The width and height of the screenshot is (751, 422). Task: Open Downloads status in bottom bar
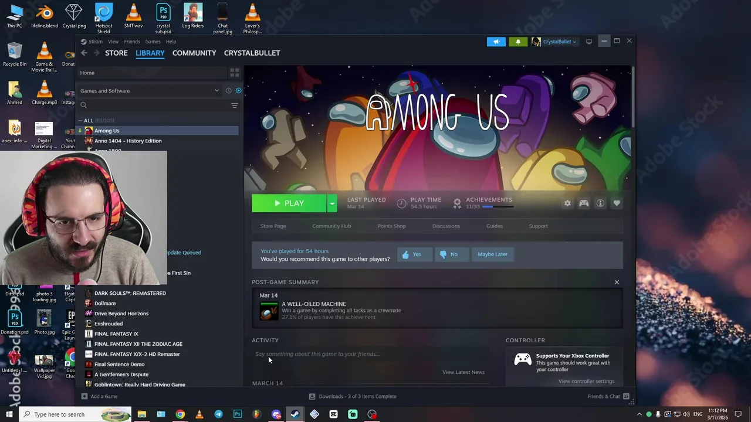click(353, 397)
